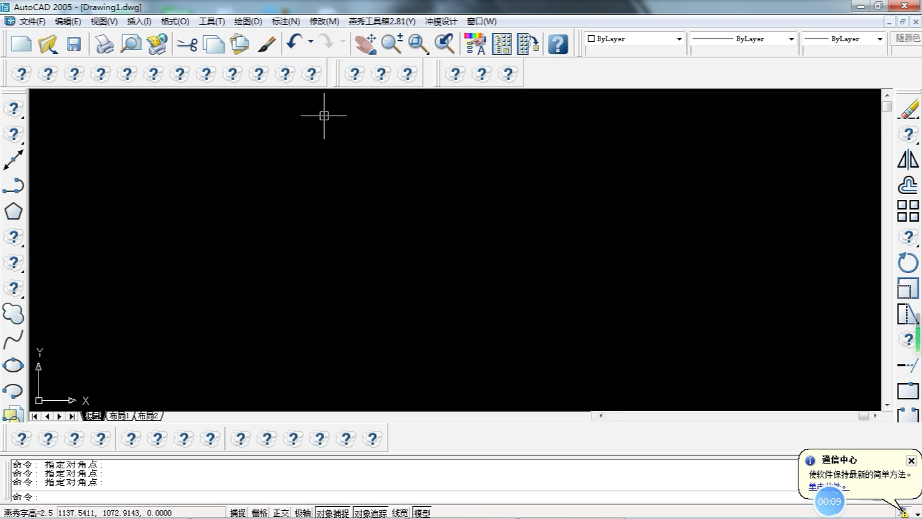Select the Offset modify tool
922x519 pixels.
coord(908,185)
